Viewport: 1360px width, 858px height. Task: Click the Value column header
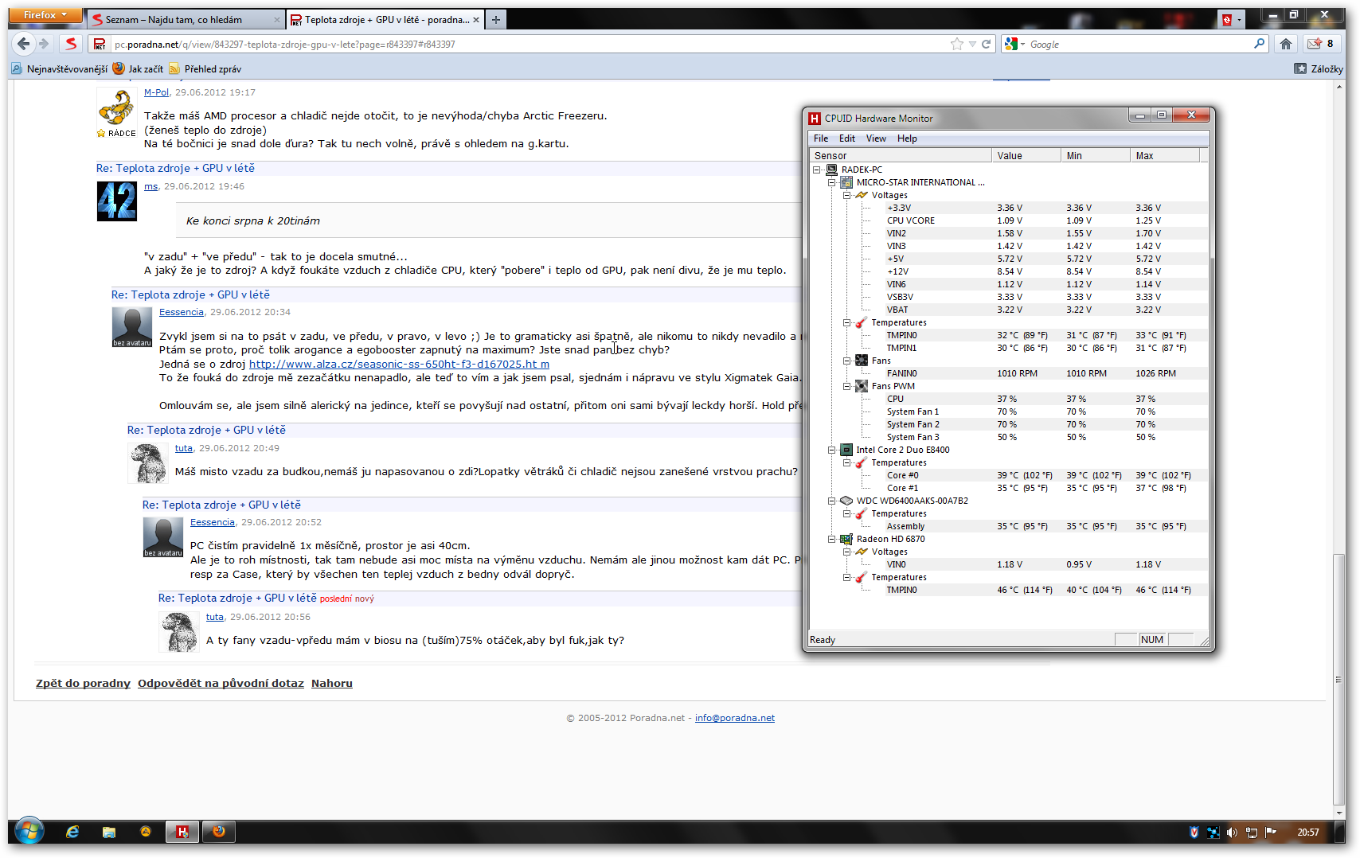click(1026, 155)
